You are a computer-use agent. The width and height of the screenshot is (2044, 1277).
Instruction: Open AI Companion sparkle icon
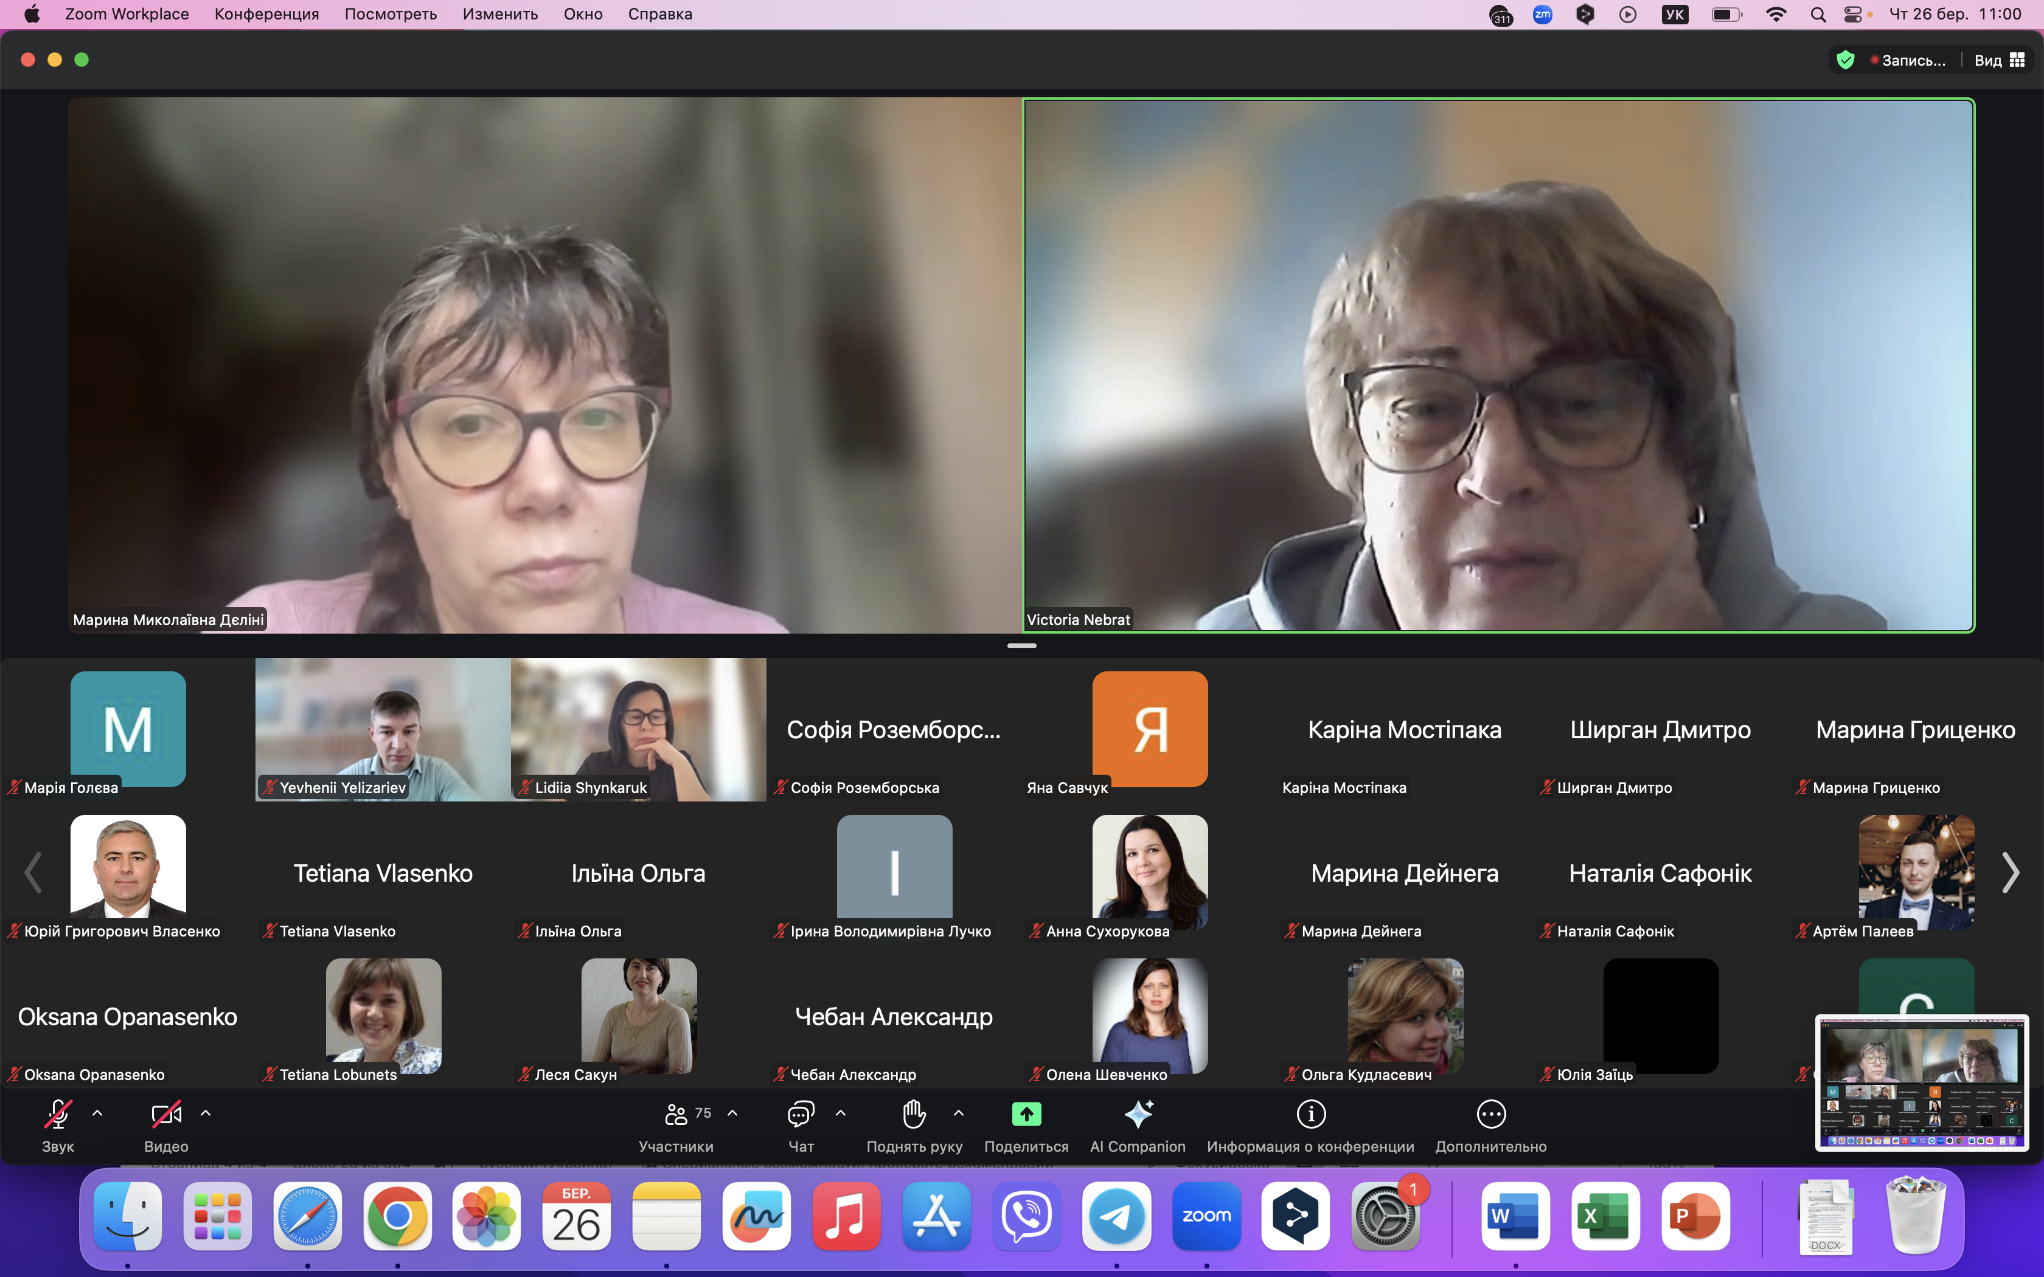1138,1114
